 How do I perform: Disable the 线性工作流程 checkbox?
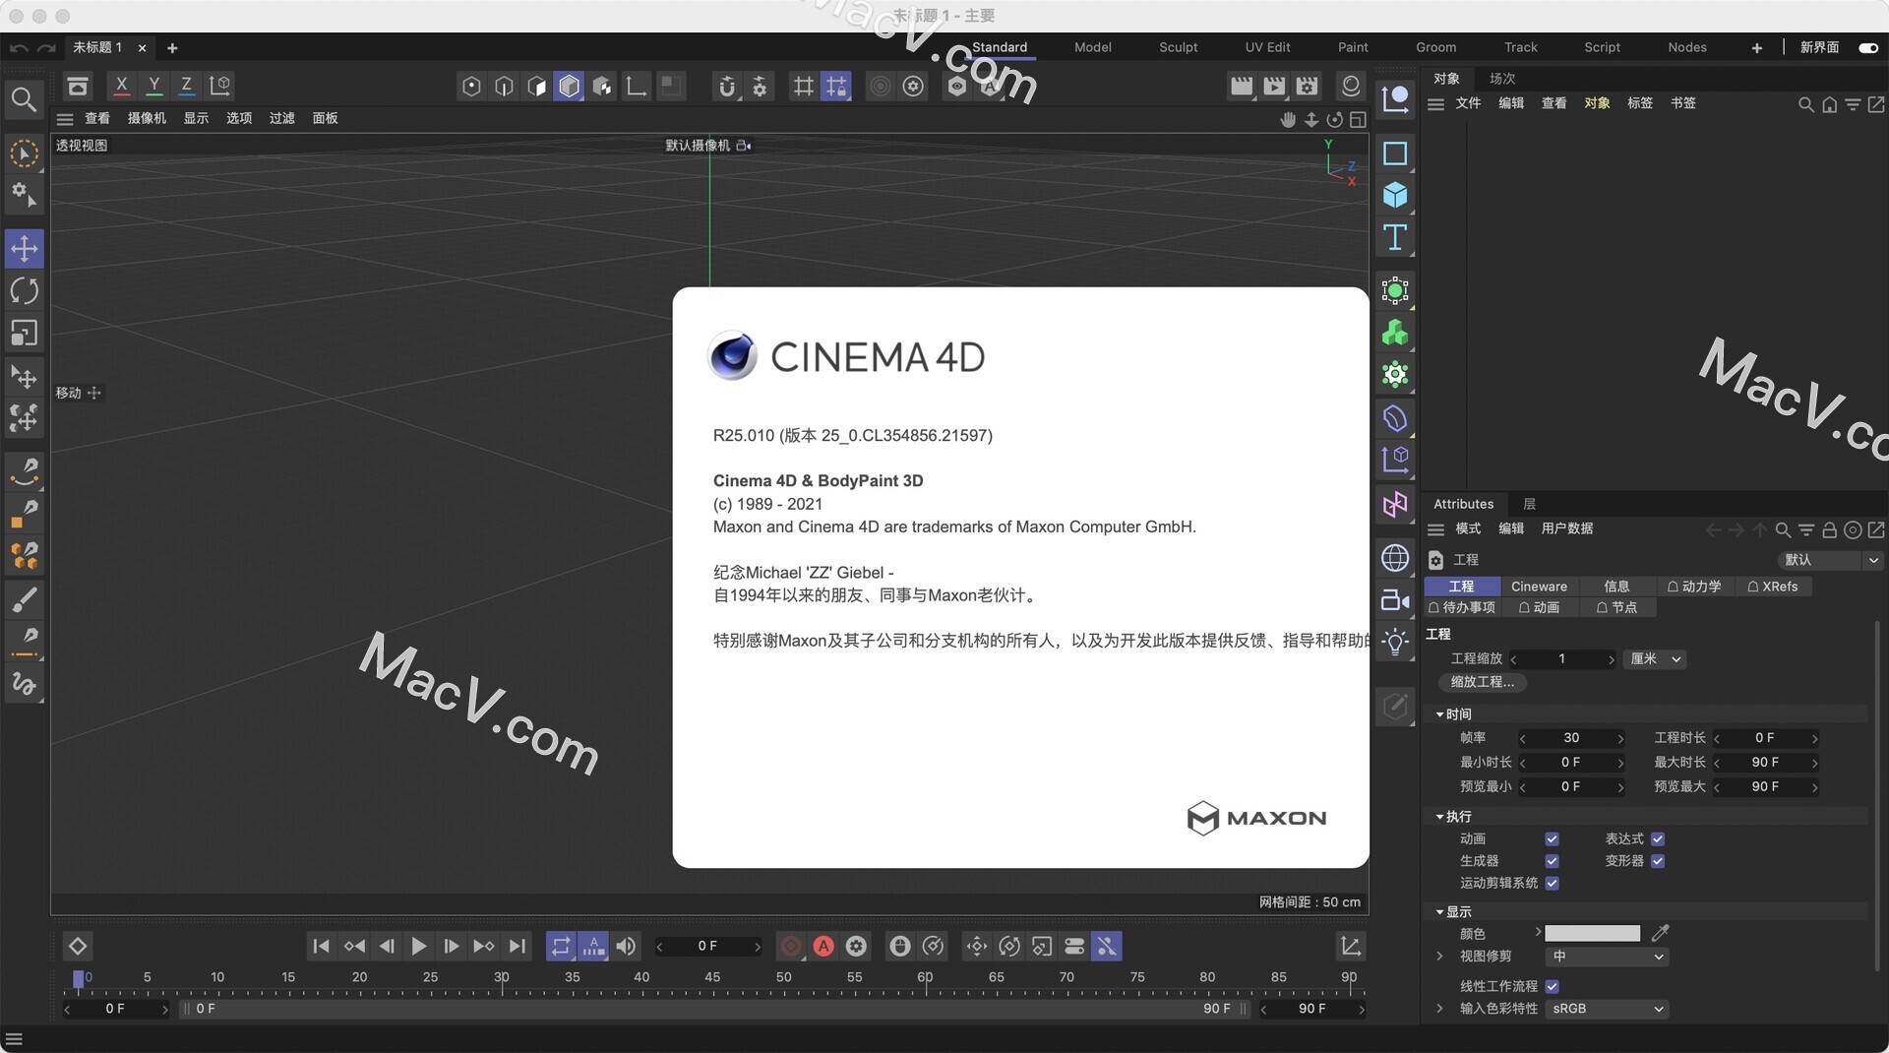(1553, 986)
